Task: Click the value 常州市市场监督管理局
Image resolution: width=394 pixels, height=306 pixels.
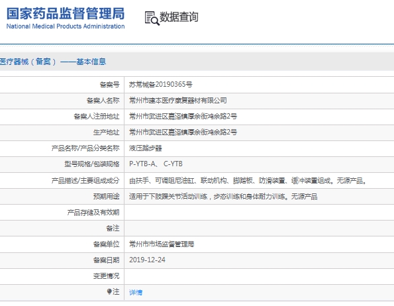Action: (162, 244)
